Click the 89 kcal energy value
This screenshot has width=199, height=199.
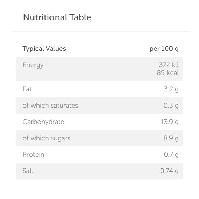tap(168, 73)
